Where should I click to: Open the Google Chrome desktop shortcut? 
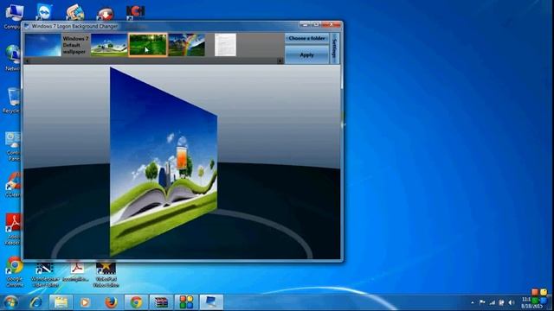pos(15,271)
